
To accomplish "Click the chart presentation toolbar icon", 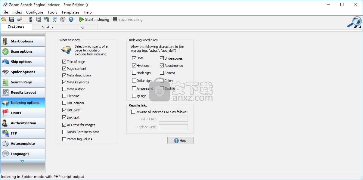I will click(55, 19).
